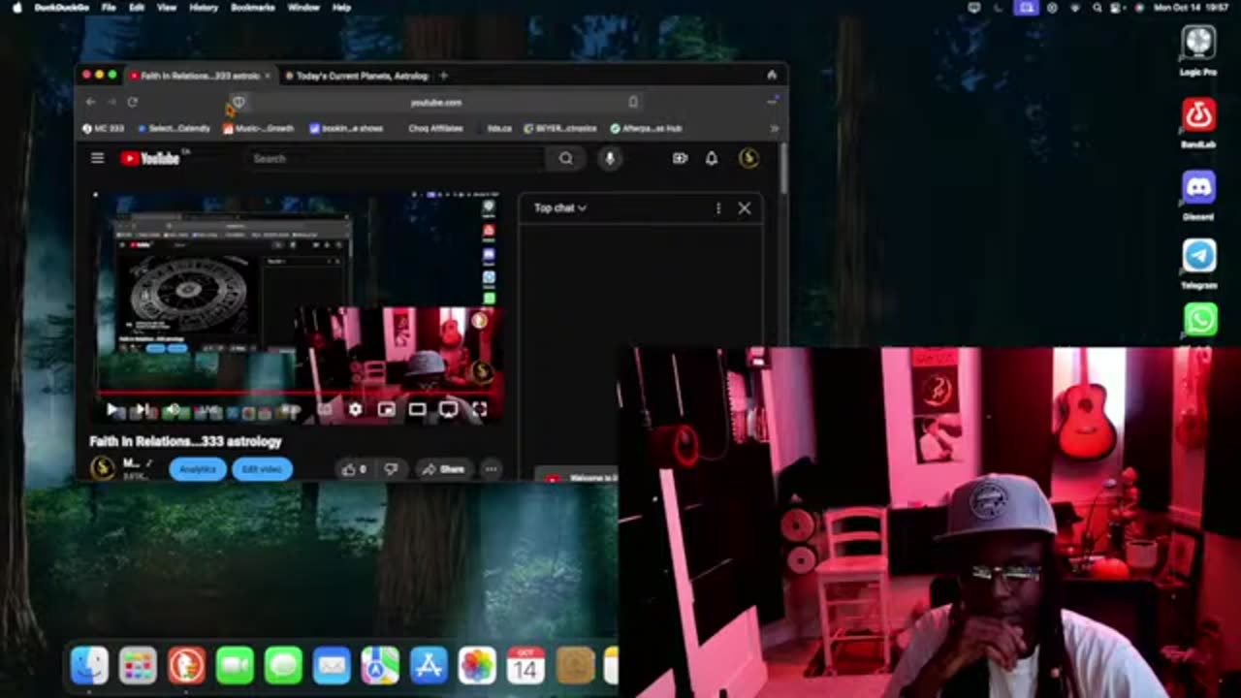Select the Faith in Relations tab
Image resolution: width=1241 pixels, height=698 pixels.
click(202, 75)
